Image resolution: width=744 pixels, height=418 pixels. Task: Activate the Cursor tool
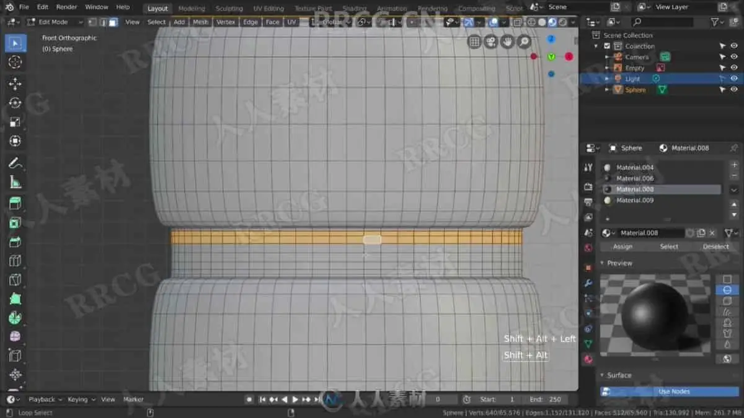point(15,62)
